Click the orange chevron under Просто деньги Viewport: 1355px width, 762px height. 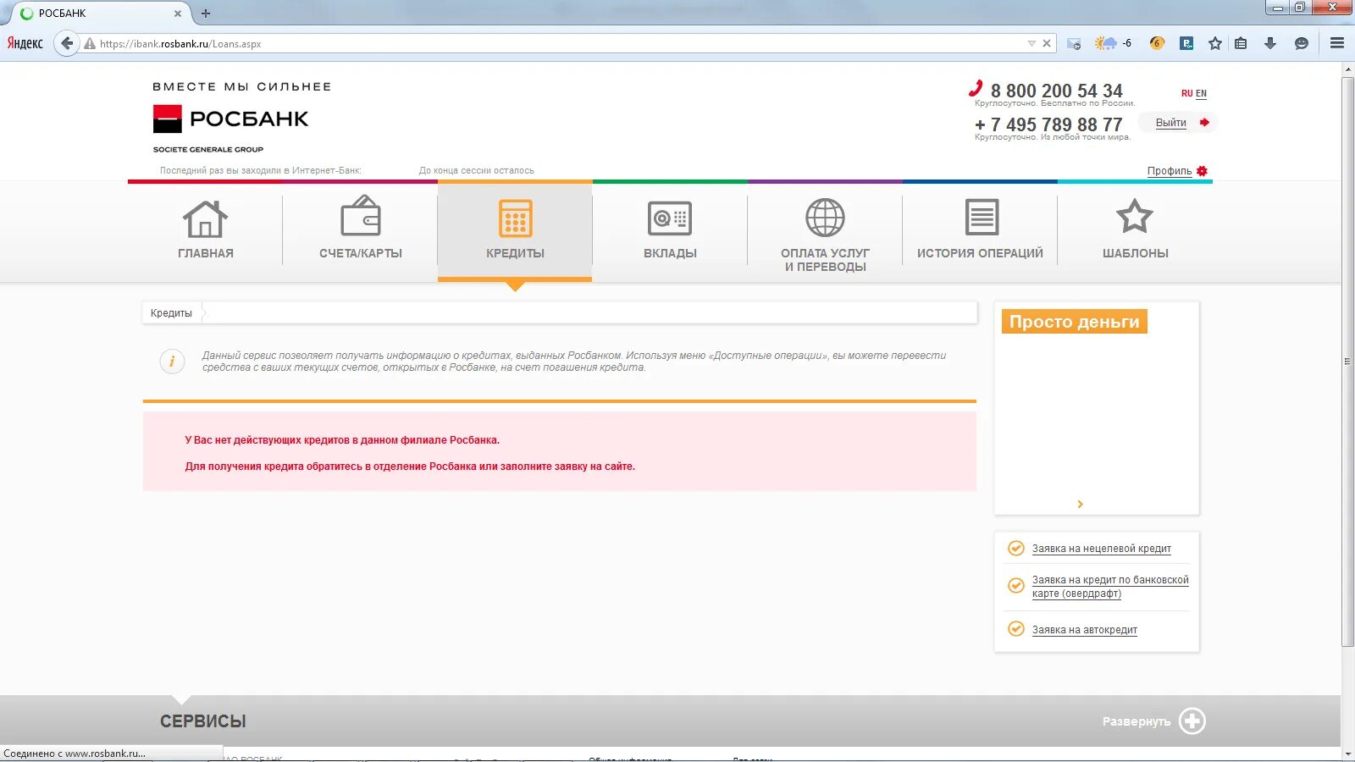tap(1080, 504)
